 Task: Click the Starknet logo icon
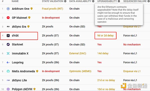[x=8, y=45]
